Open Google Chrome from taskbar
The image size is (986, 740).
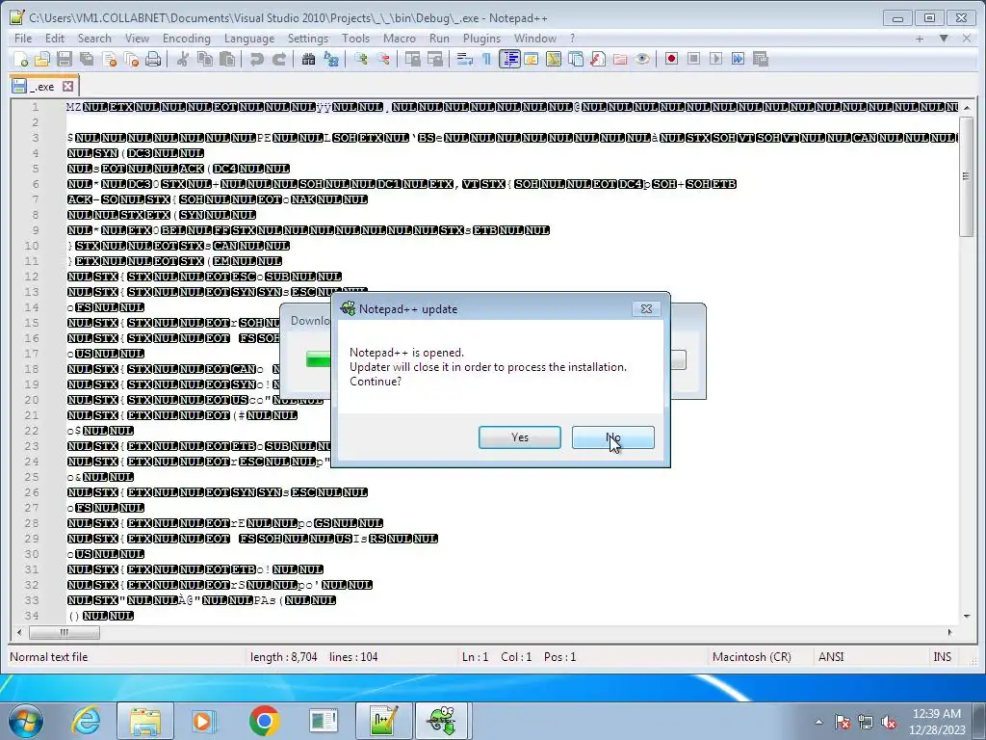coord(264,721)
